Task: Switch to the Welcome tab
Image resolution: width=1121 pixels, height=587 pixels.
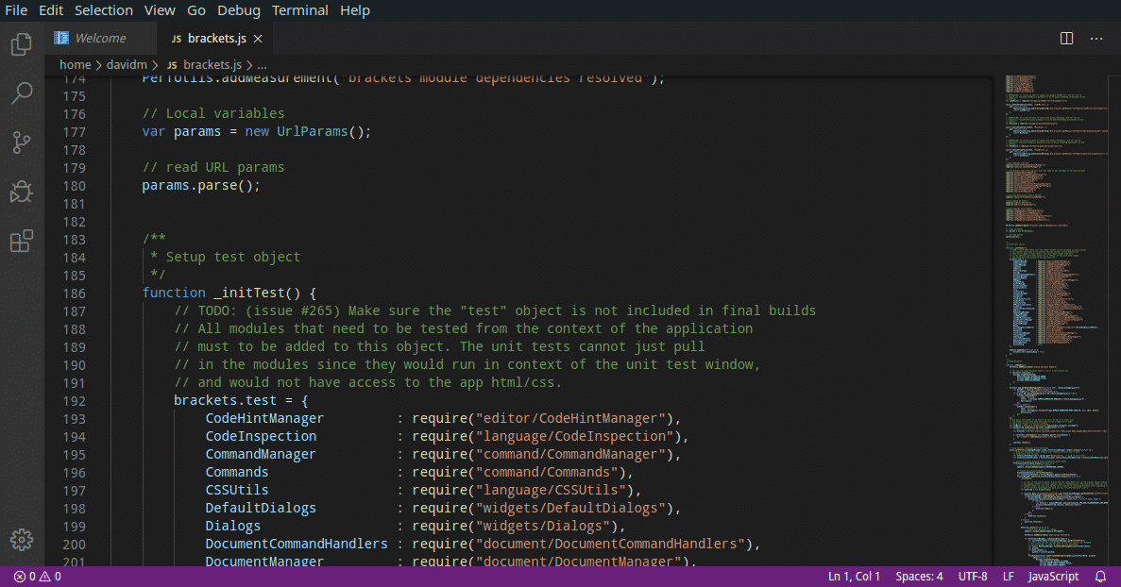Action: 100,39
